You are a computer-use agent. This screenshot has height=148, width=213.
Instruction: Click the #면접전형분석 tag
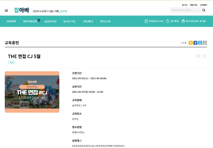coord(108,146)
